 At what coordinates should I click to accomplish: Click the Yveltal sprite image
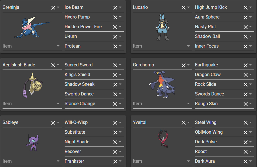[163, 138]
